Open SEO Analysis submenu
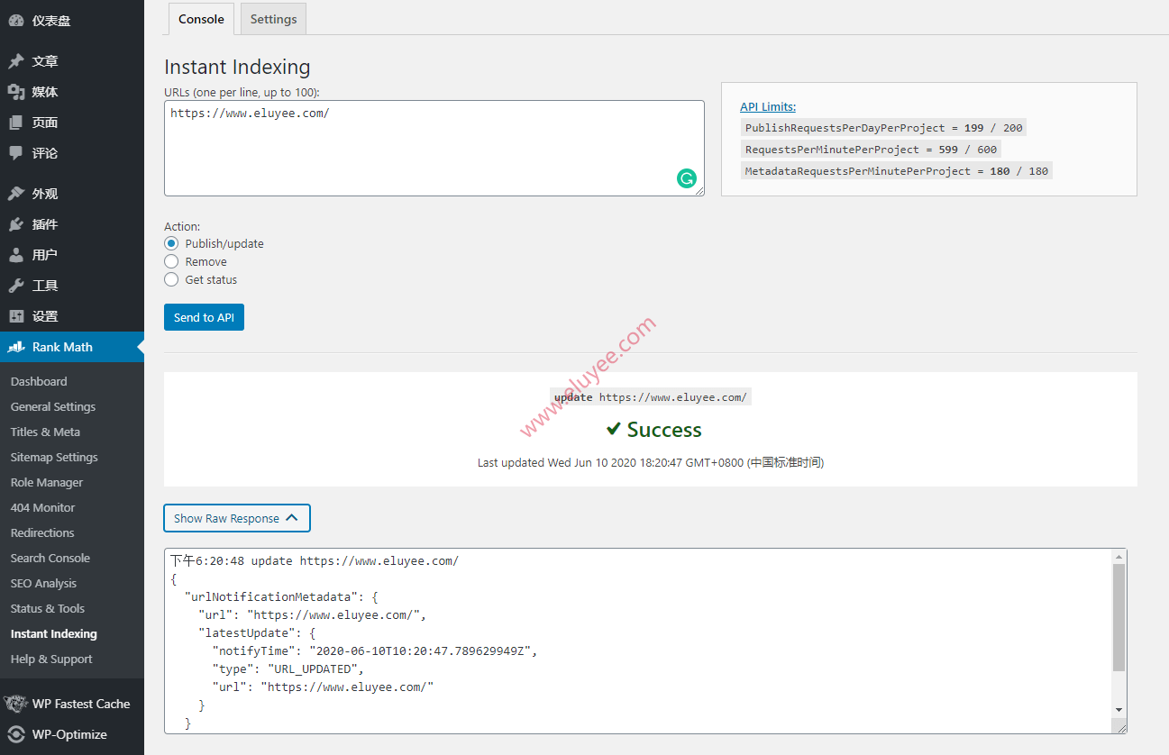The height and width of the screenshot is (755, 1169). point(43,583)
